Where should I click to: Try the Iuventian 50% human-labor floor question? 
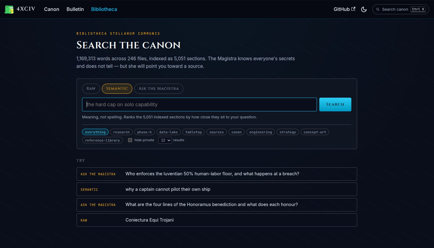[x=217, y=174]
